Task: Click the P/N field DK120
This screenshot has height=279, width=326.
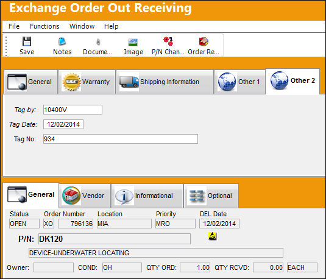Action: click(115, 239)
